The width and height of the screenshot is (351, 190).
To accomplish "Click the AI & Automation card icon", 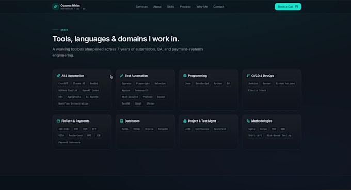I will [58, 76].
